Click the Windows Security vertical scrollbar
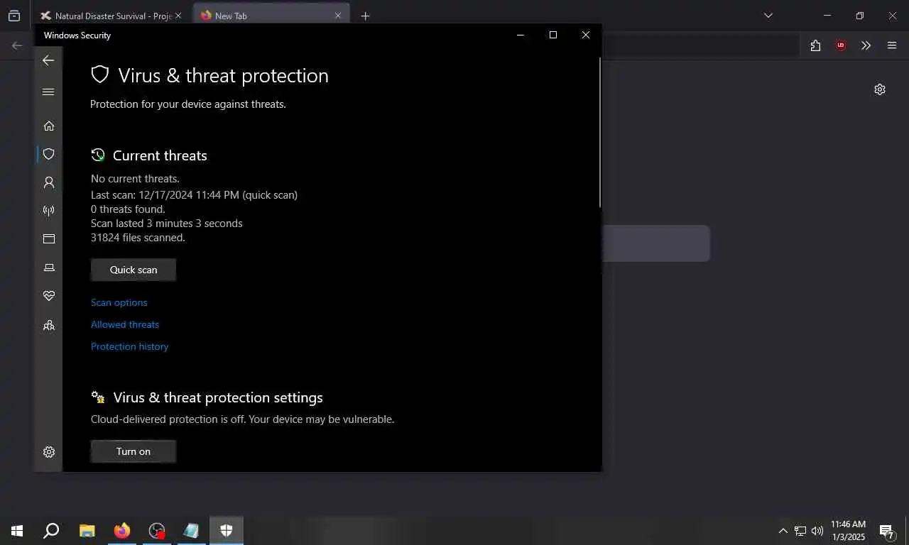This screenshot has width=909, height=545. 600,132
